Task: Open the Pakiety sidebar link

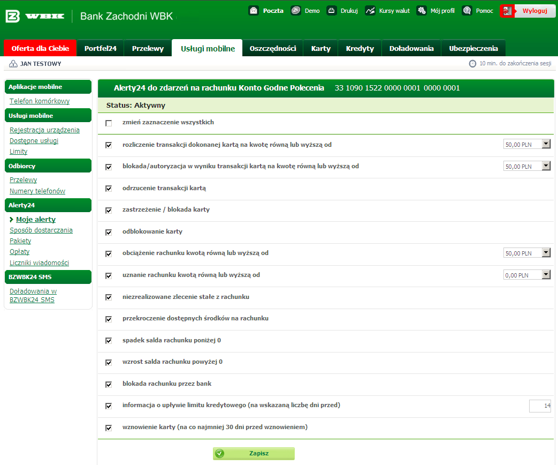Action: [x=20, y=241]
